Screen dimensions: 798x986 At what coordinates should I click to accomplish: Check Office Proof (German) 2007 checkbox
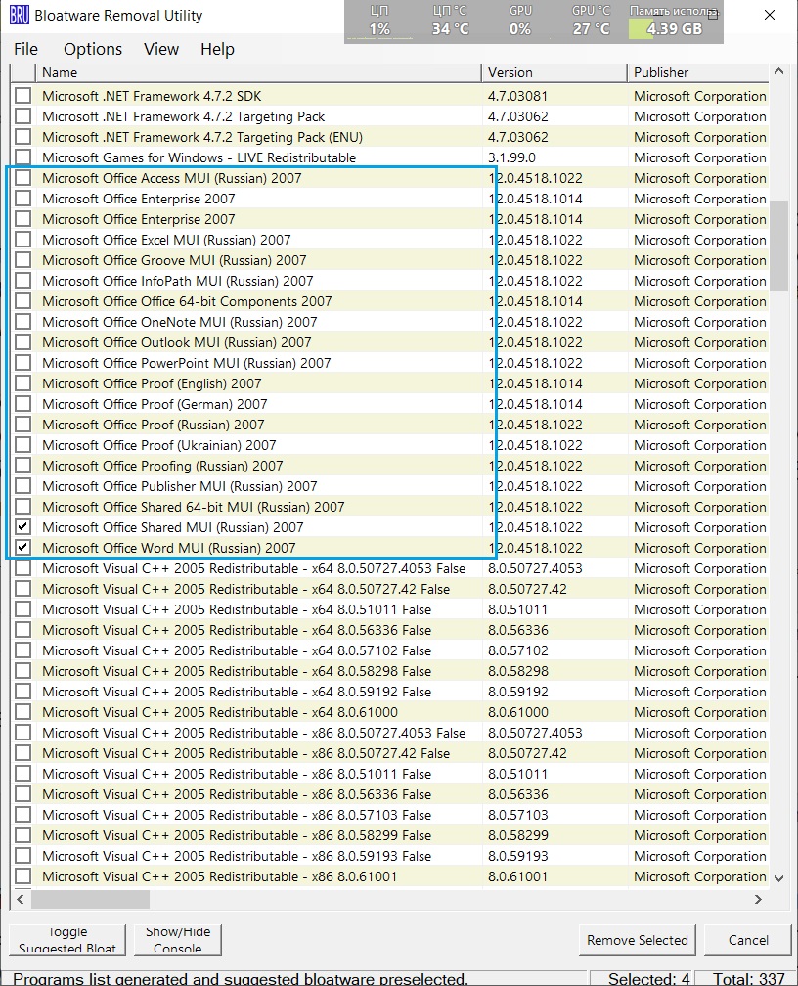[x=23, y=404]
